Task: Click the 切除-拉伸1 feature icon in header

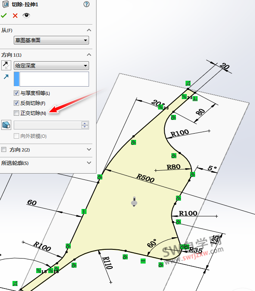Action: pyautogui.click(x=6, y=4)
